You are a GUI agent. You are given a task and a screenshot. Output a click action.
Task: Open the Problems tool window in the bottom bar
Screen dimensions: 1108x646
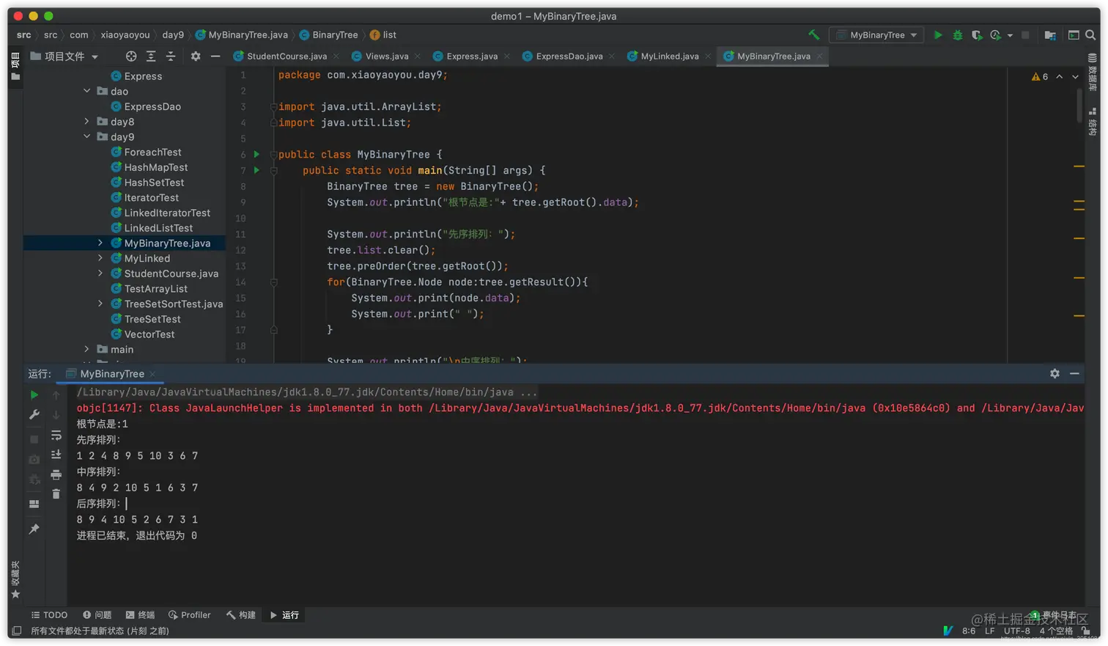[x=97, y=614]
